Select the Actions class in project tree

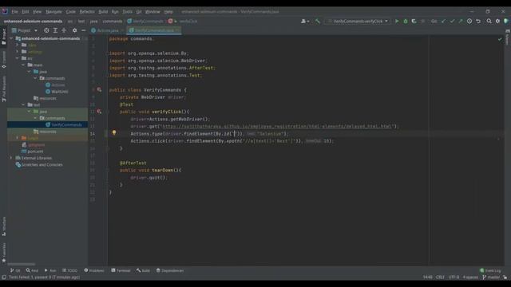(55, 85)
